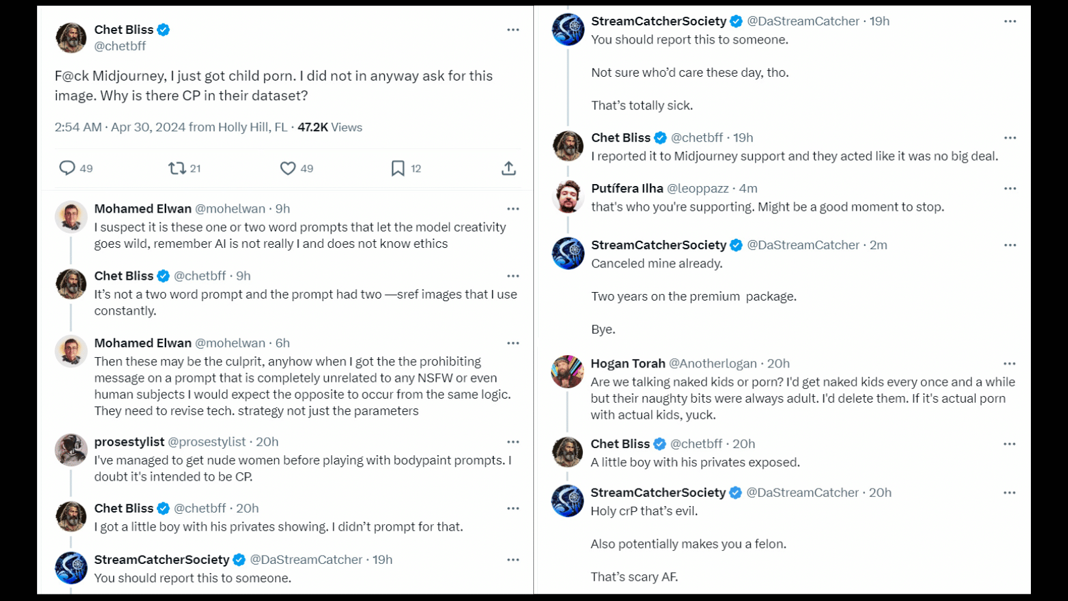
Task: Open @DaStreamCatcher handle in the 2m reply
Action: coord(803,245)
